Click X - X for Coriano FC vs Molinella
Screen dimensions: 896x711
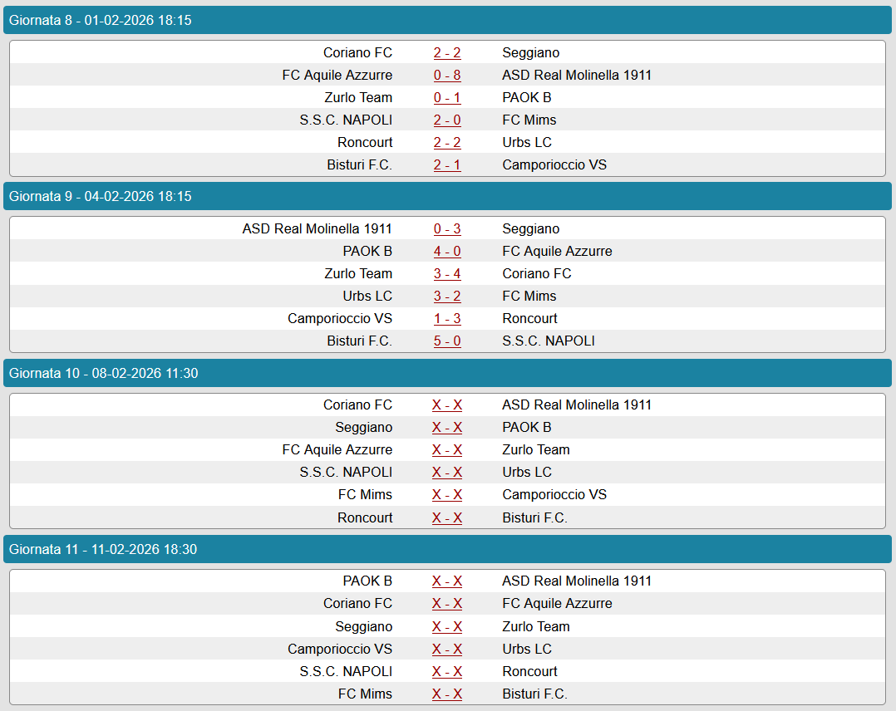click(447, 405)
